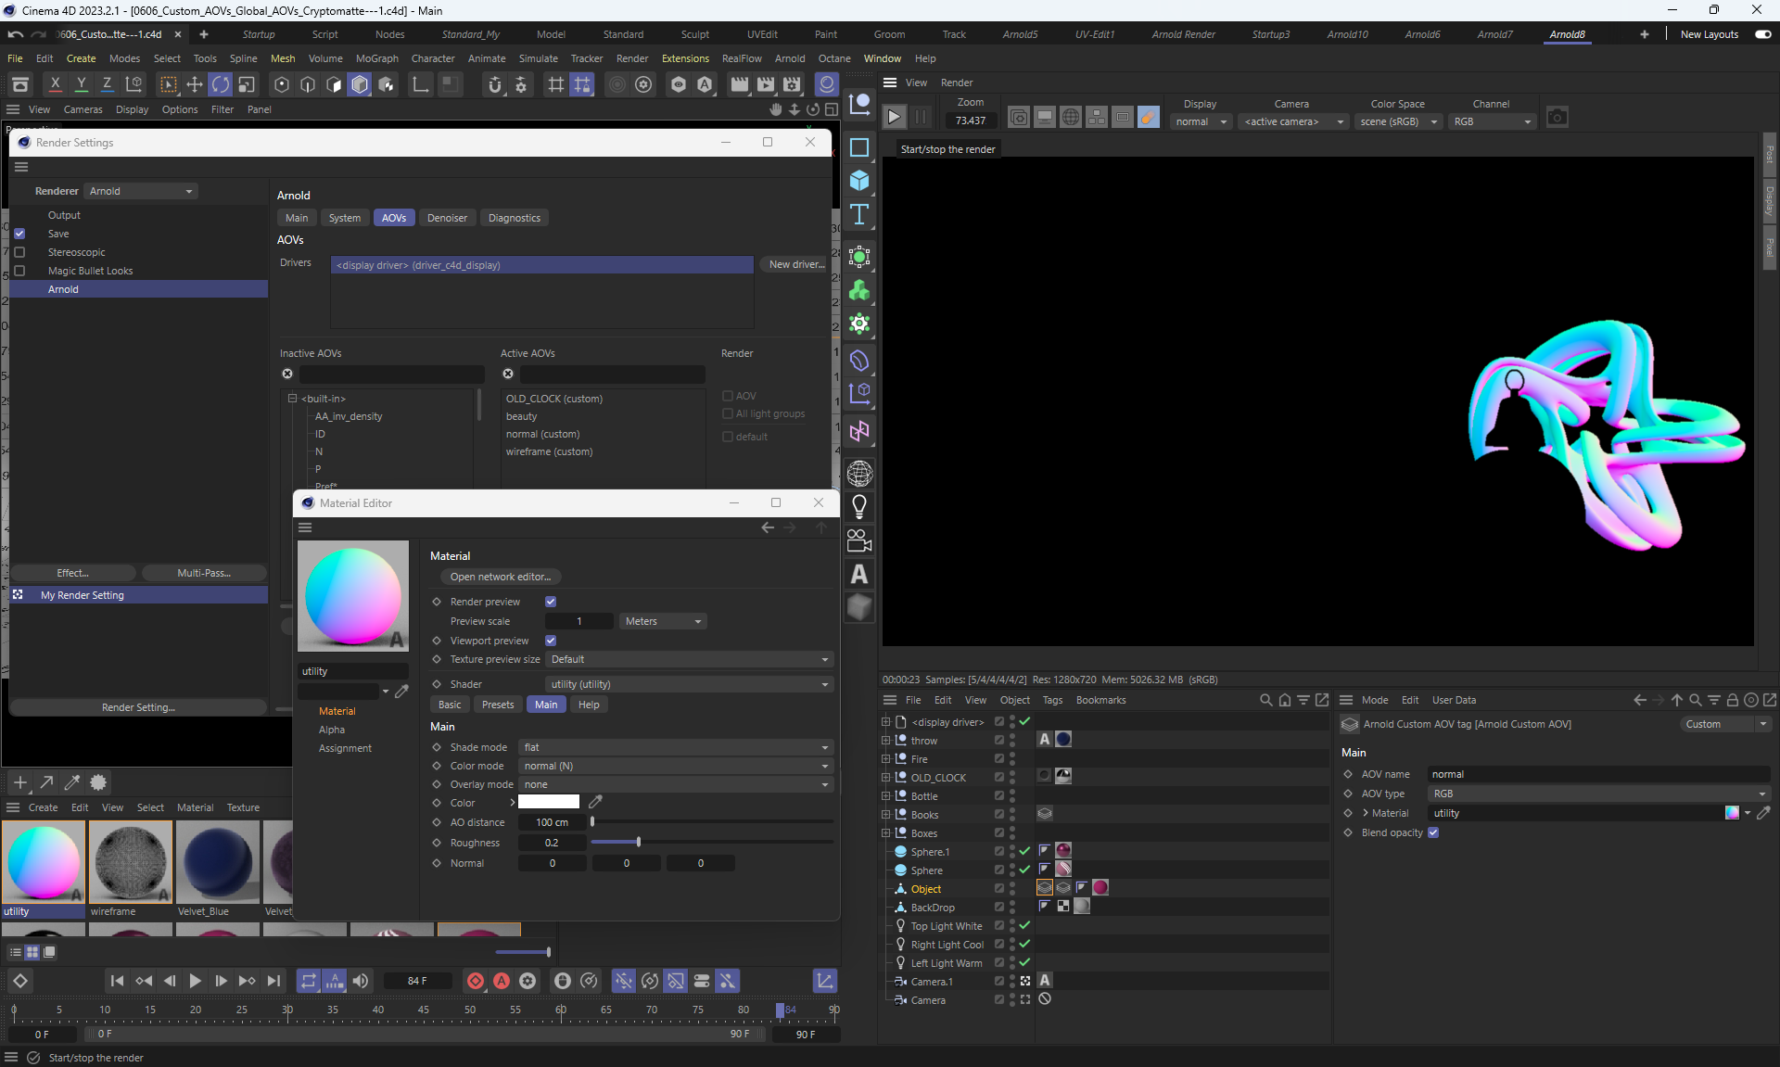Click the Cube primitive icon
Screen dimensions: 1780x1067
(859, 181)
